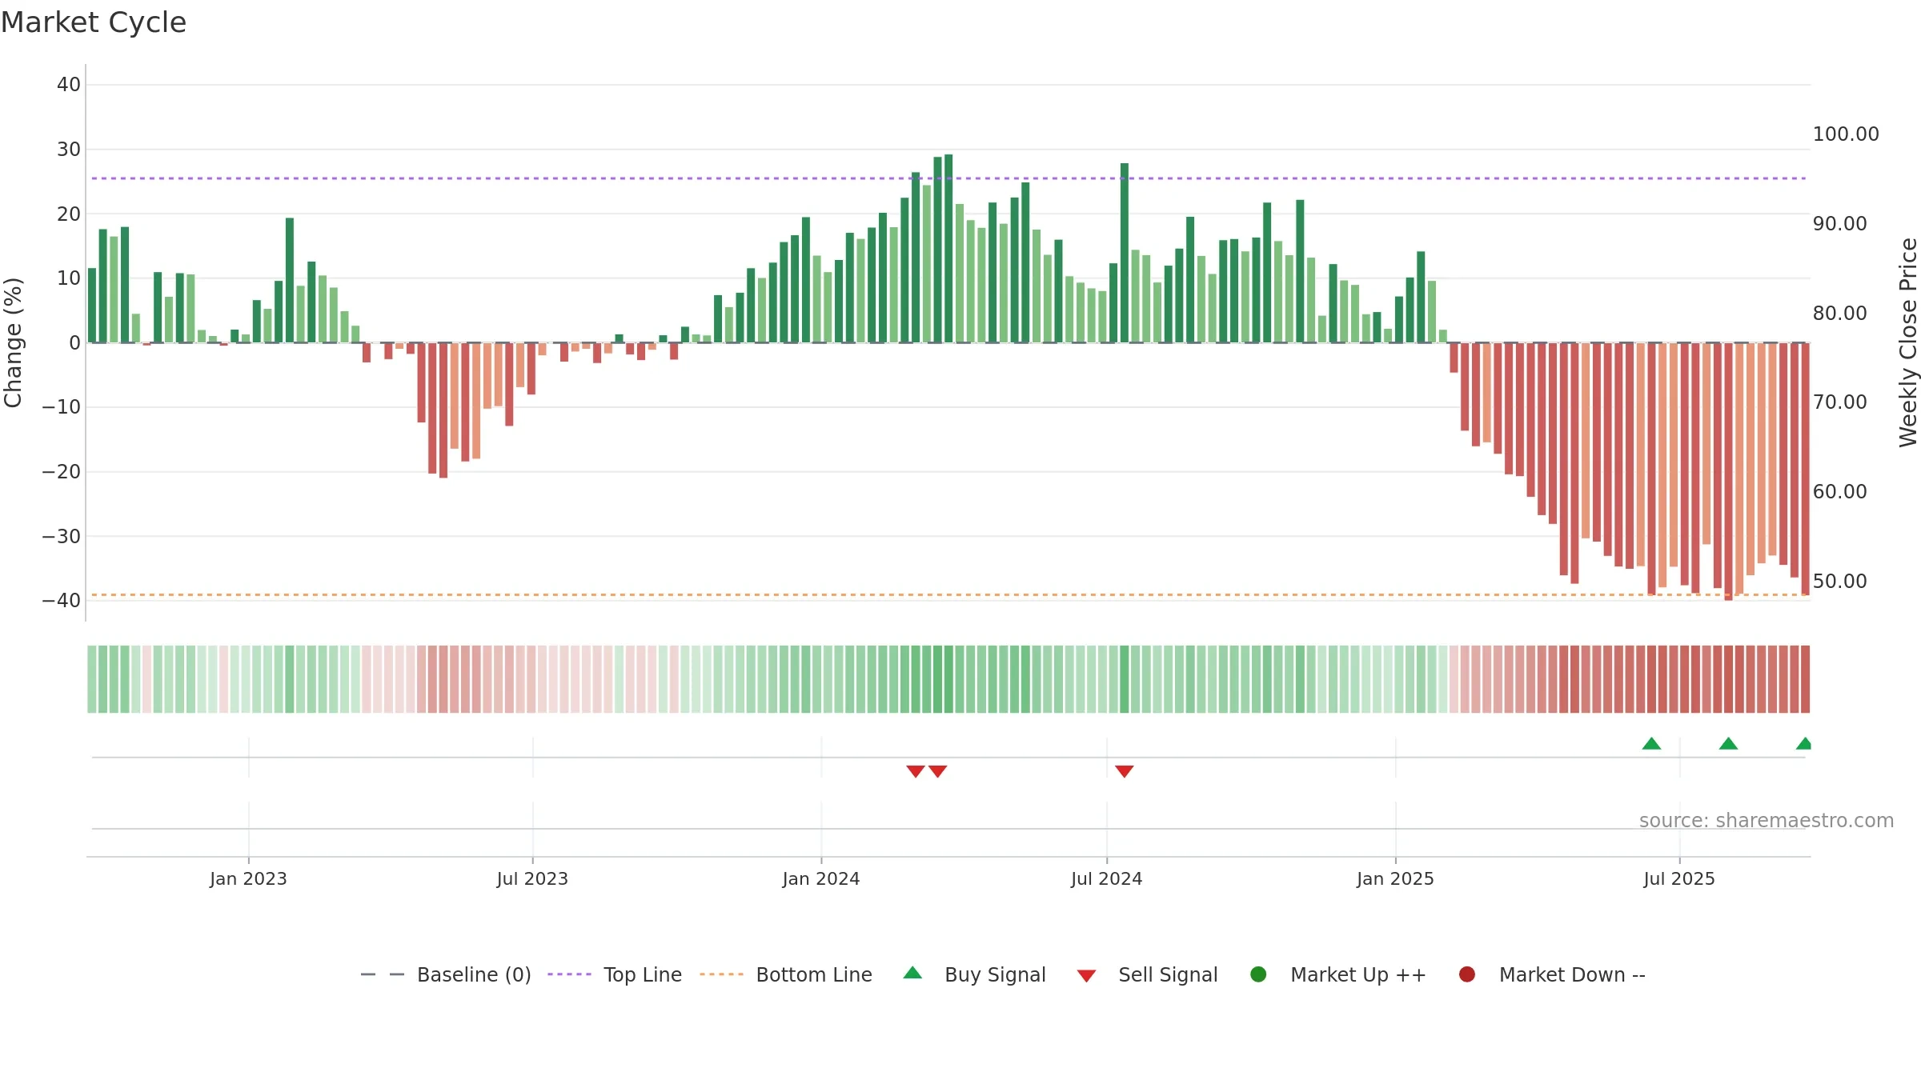Screen dimensions: 1921x1080
Task: Click the 40 tick on the change axis
Action: tap(69, 85)
